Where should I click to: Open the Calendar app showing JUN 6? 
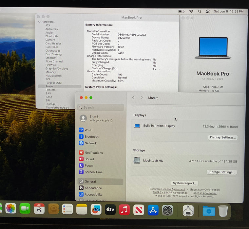[39, 209]
